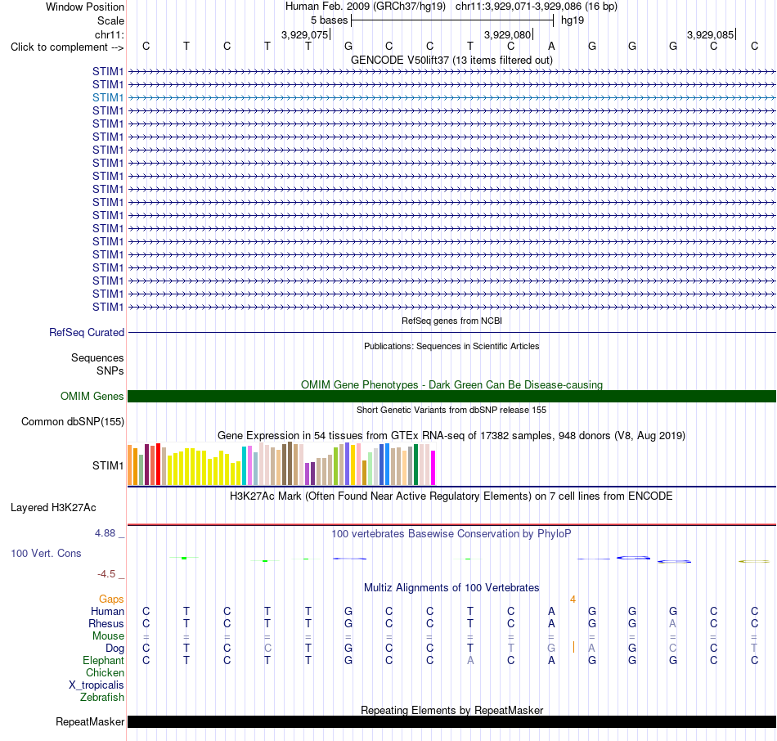This screenshot has height=741, width=777.
Task: Open 100 vertebrates Basewise Conservation by PhyloP title
Action: coord(451,534)
